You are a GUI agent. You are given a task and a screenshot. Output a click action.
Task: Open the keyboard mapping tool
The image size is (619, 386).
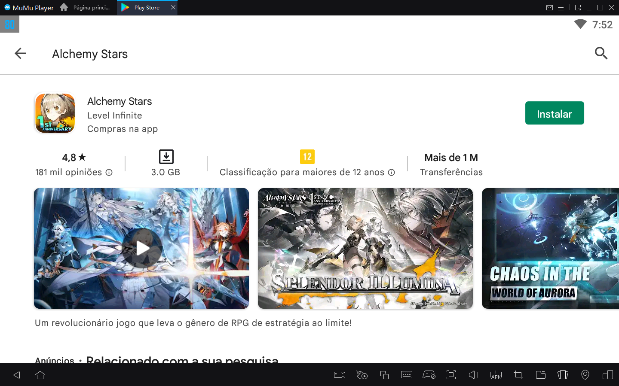point(407,375)
